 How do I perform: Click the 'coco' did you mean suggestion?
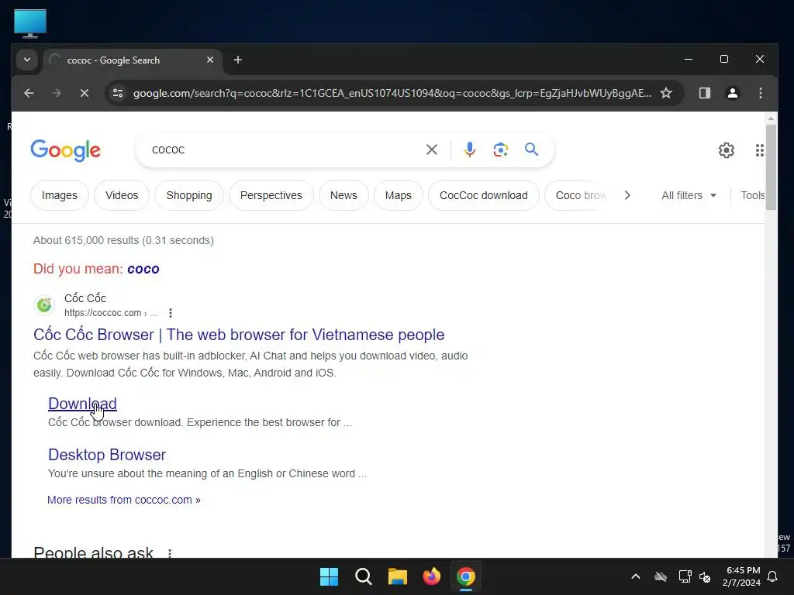143,269
